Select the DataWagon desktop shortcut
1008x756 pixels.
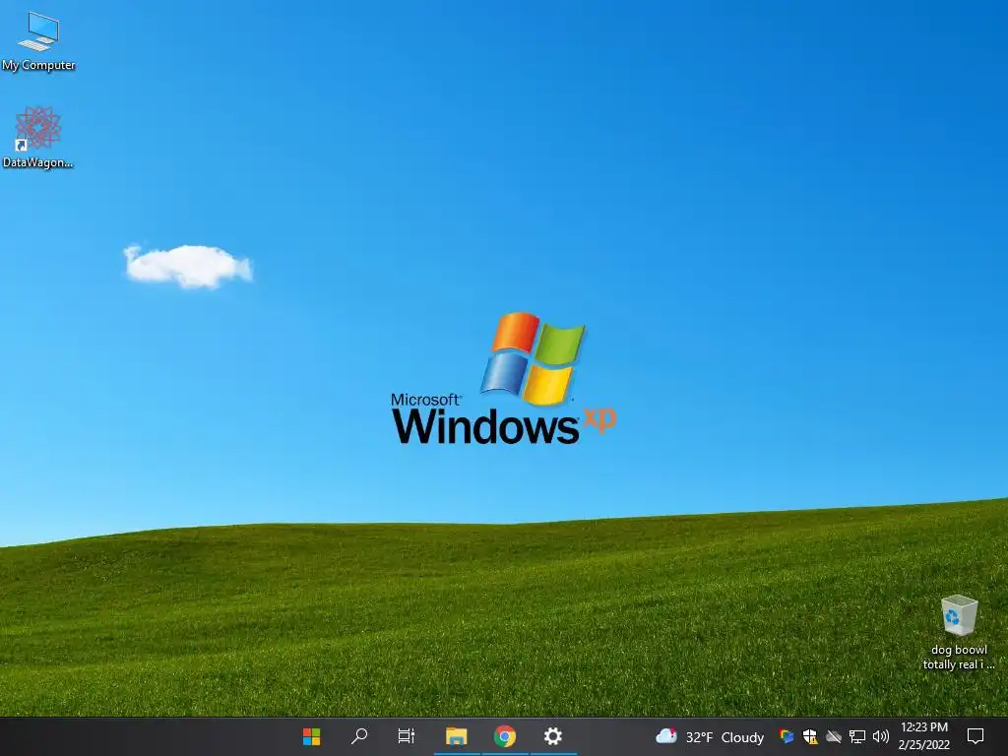click(38, 138)
